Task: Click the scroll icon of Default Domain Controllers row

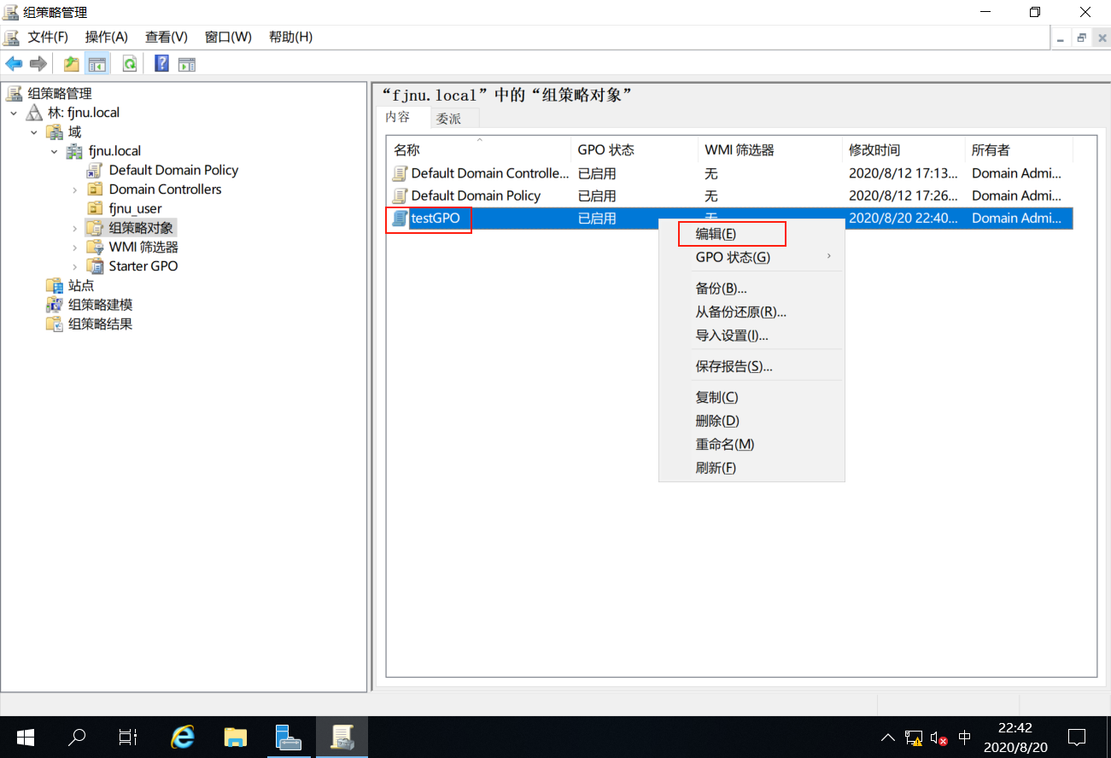Action: pyautogui.click(x=400, y=173)
